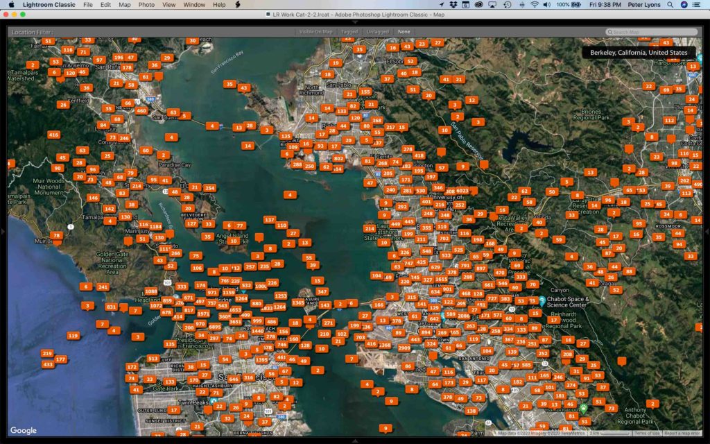Open the Dropbox menu bar icon
The width and height of the screenshot is (710, 444).
click(453, 5)
